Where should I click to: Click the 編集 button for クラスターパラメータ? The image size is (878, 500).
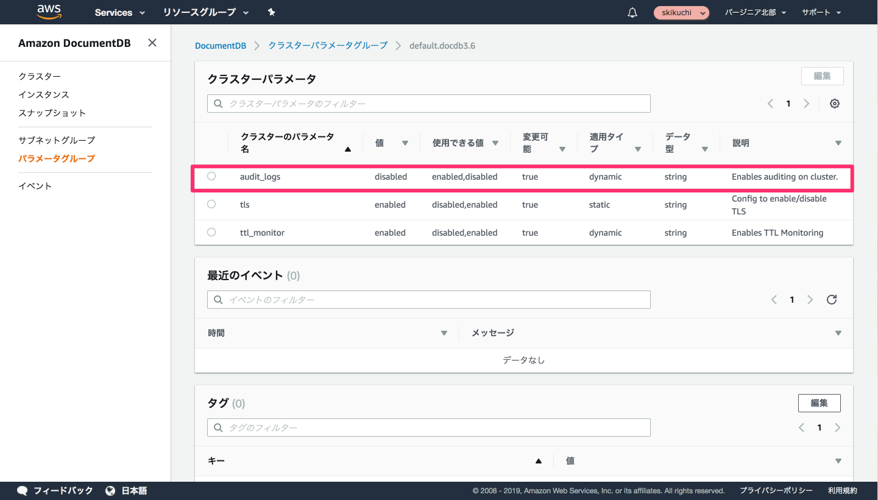pyautogui.click(x=822, y=76)
